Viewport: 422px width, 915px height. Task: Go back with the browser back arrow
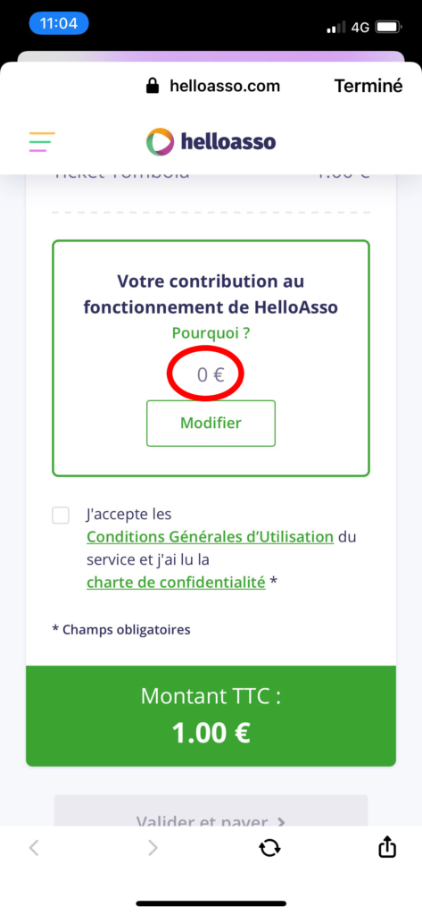tap(34, 848)
